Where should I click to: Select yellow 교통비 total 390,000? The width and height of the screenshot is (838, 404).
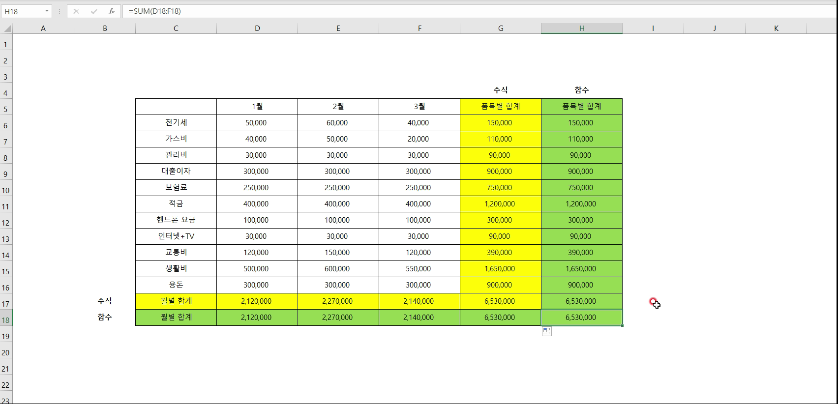[501, 253]
